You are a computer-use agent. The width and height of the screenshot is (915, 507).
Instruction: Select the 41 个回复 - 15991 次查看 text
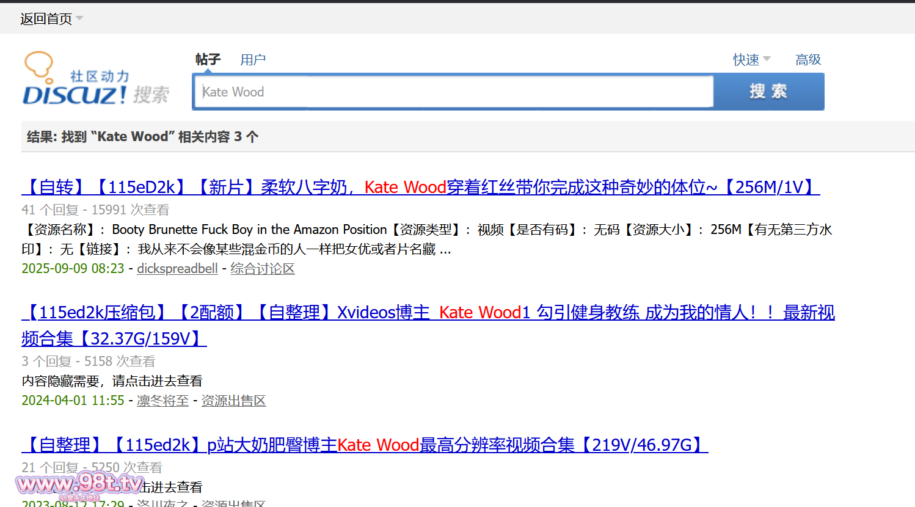pyautogui.click(x=95, y=210)
